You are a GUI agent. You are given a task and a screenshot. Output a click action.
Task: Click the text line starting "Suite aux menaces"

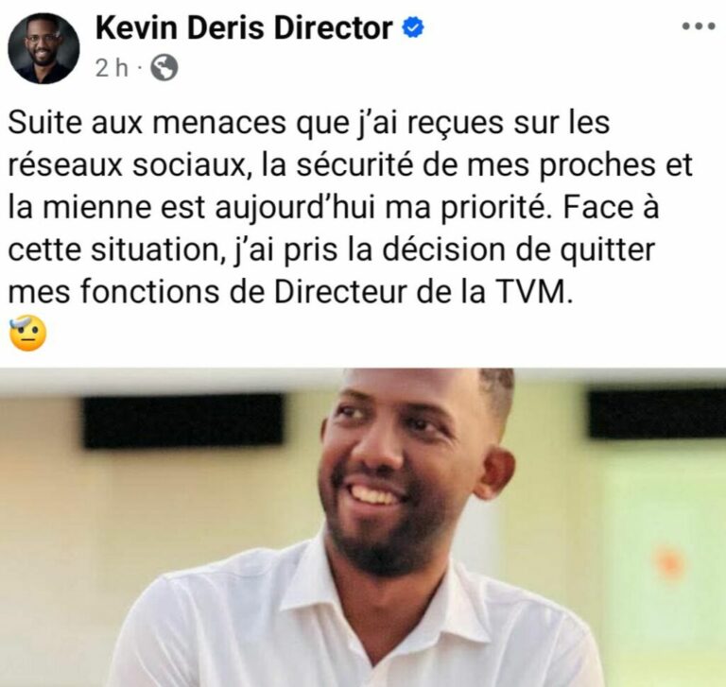309,123
